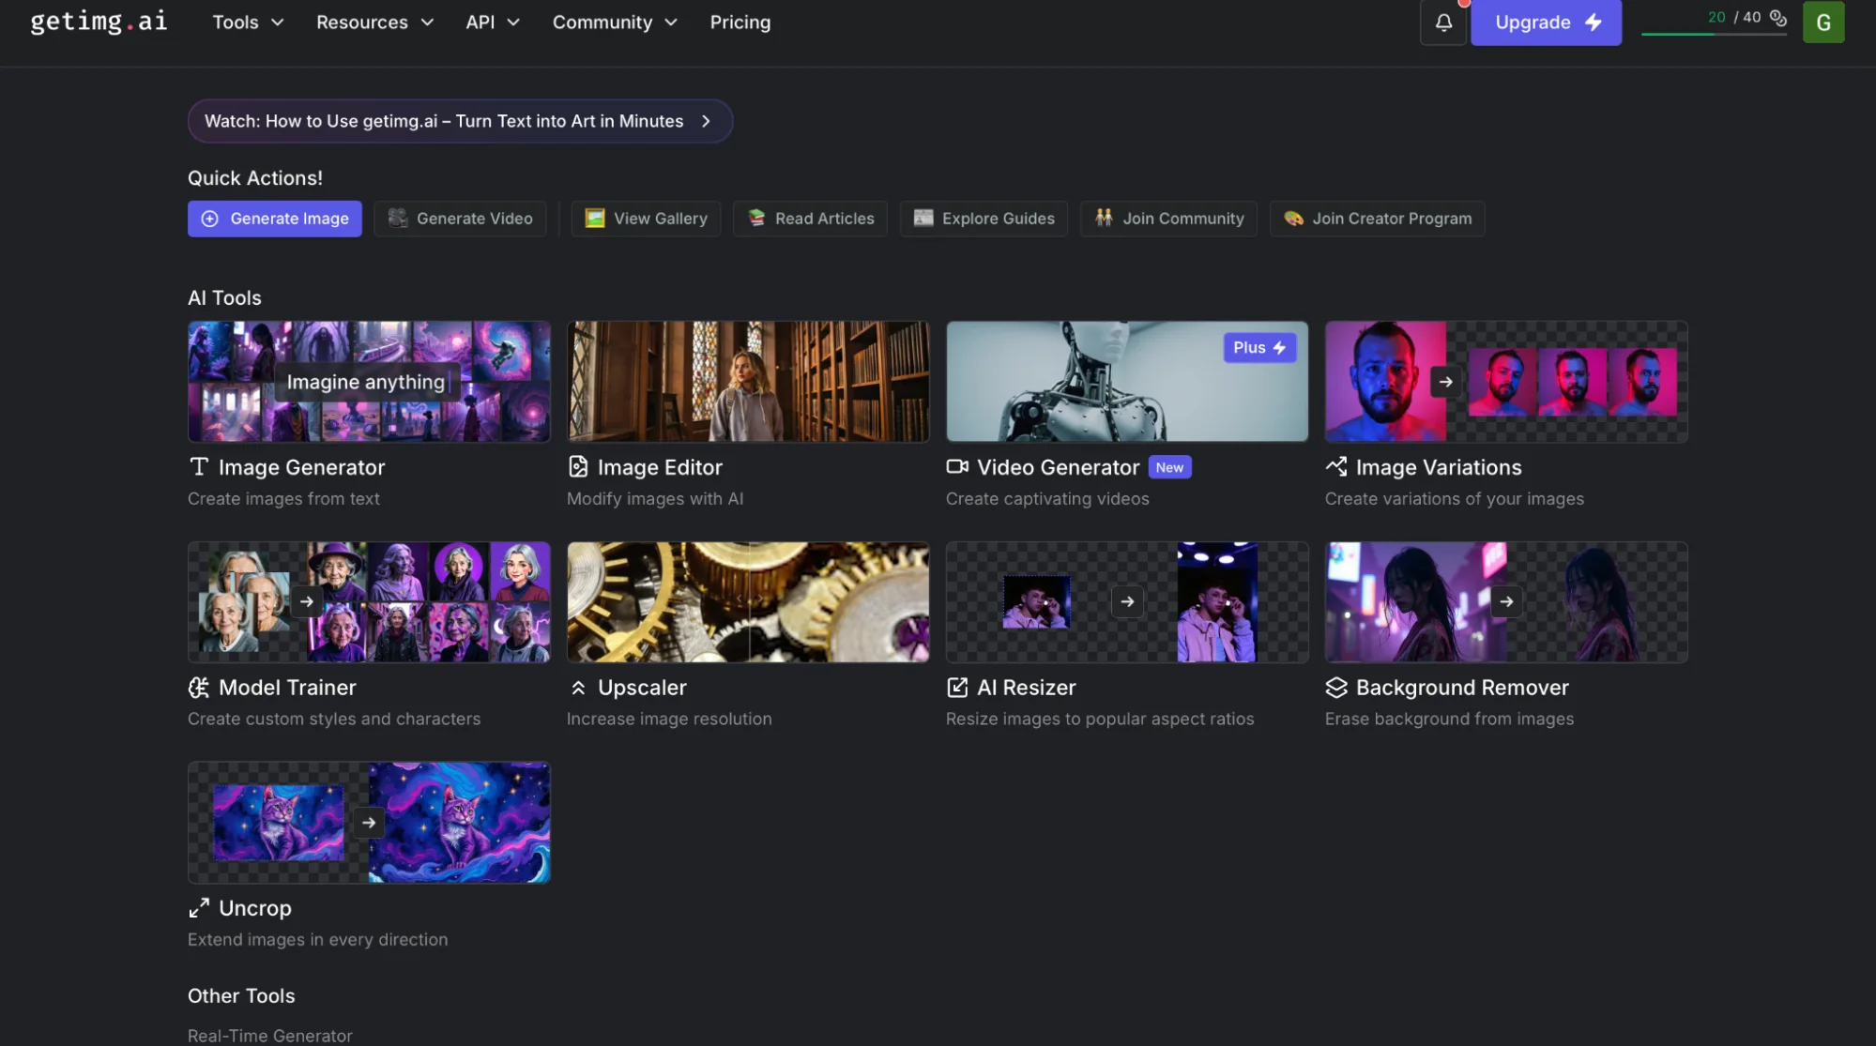Click the getimg.ai logo
The width and height of the screenshot is (1876, 1046).
pos(99,22)
